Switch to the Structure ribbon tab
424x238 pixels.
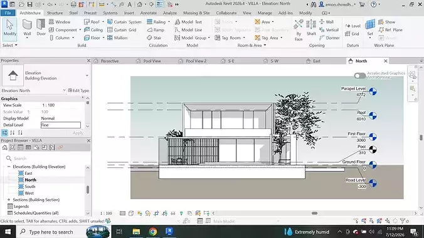[55, 13]
